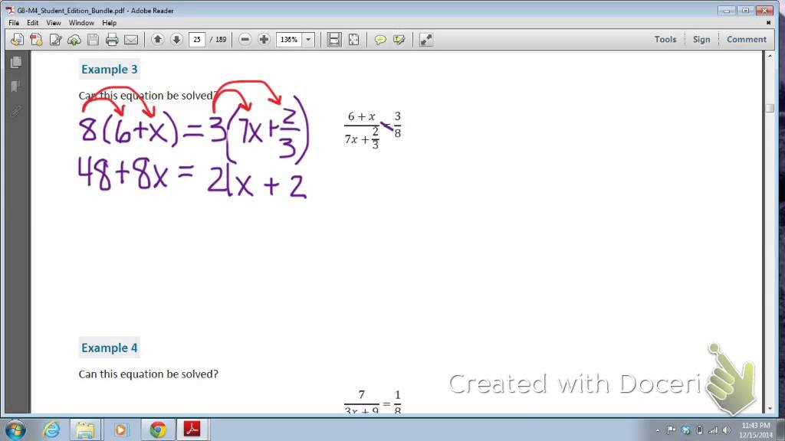Click the page number field showing 25
Viewport: 785px width, 441px height.
click(x=197, y=40)
